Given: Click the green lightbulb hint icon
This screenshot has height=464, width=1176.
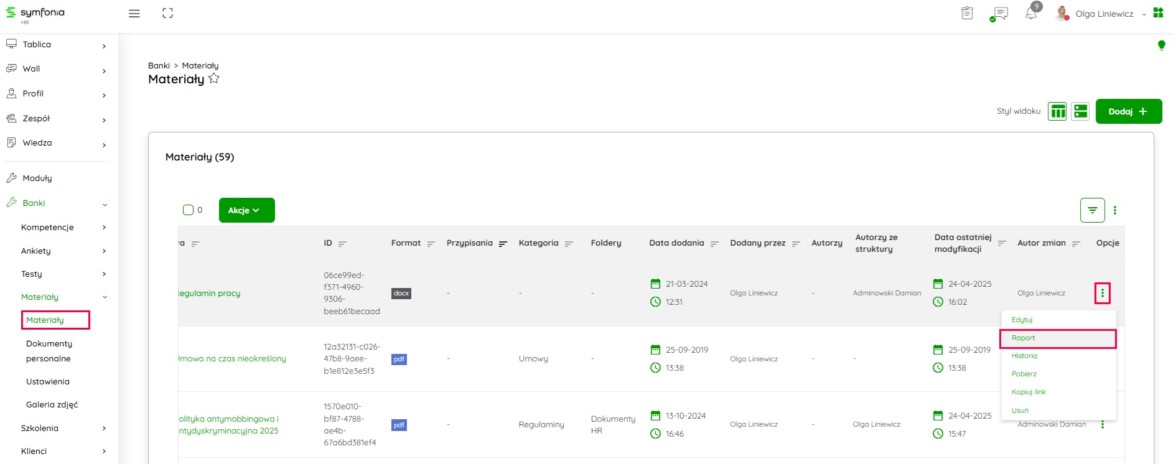Looking at the screenshot, I should [1161, 45].
